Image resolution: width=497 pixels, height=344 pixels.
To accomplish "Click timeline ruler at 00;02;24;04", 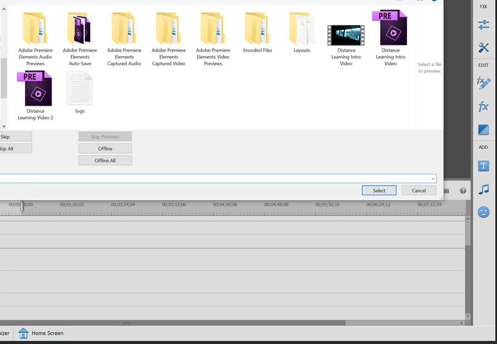I will point(123,205).
